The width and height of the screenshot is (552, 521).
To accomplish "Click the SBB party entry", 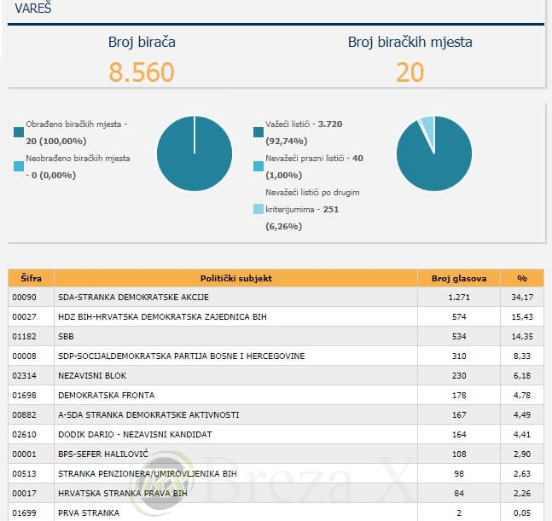I will pyautogui.click(x=66, y=337).
